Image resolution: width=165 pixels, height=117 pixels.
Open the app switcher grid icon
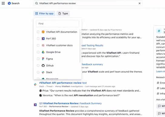(x=3, y=3)
